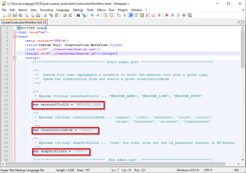Print the document using the printer icon

tap(38, 15)
